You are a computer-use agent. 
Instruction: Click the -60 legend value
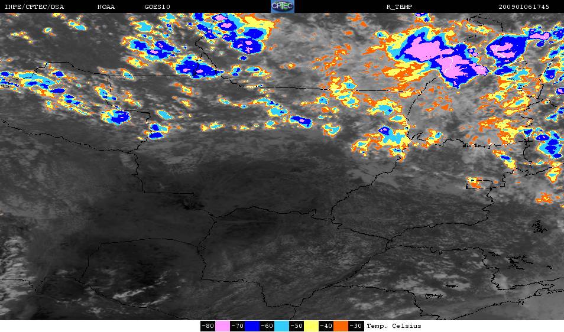point(267,326)
